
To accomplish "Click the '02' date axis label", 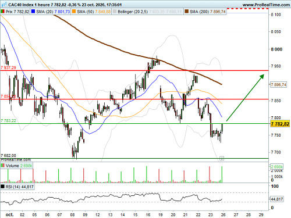I will (x=22, y=215).
